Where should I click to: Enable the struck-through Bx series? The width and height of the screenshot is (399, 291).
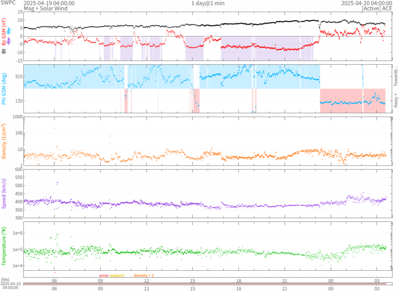point(9,40)
